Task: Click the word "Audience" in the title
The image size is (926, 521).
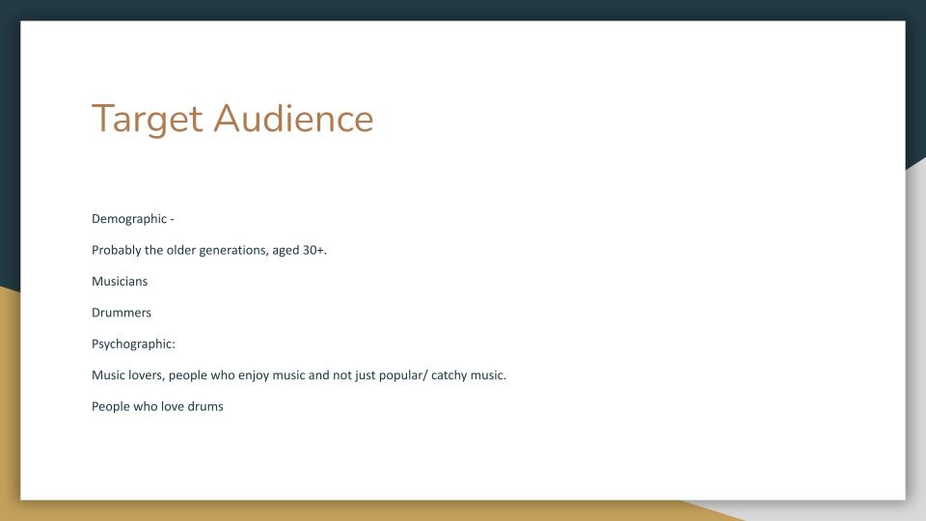Action: coord(293,120)
